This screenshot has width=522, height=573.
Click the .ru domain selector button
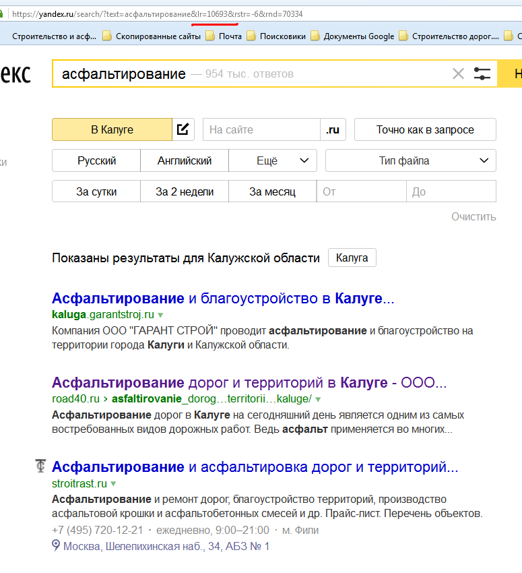333,129
